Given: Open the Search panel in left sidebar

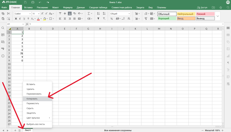Looking at the screenshot, I should click(3, 28).
